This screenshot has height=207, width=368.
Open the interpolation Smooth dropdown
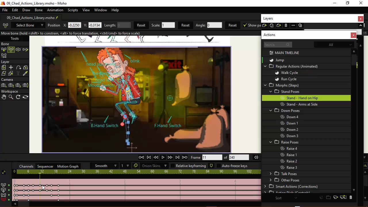pyautogui.click(x=106, y=166)
